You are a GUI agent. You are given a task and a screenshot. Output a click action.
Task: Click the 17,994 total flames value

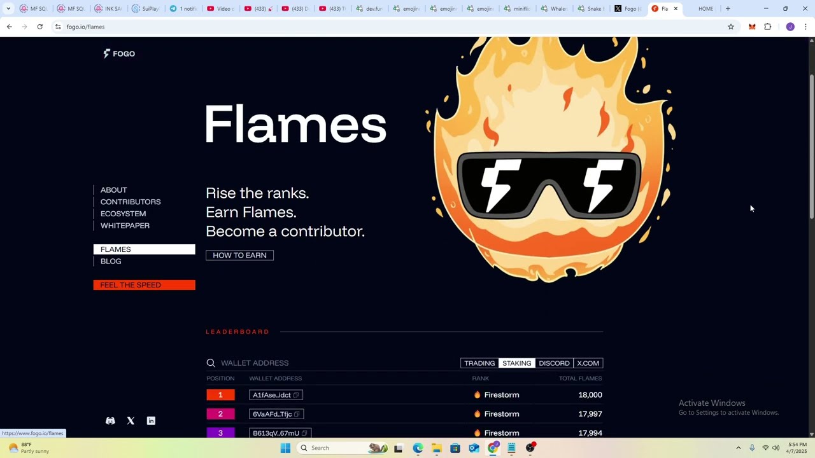(x=590, y=433)
